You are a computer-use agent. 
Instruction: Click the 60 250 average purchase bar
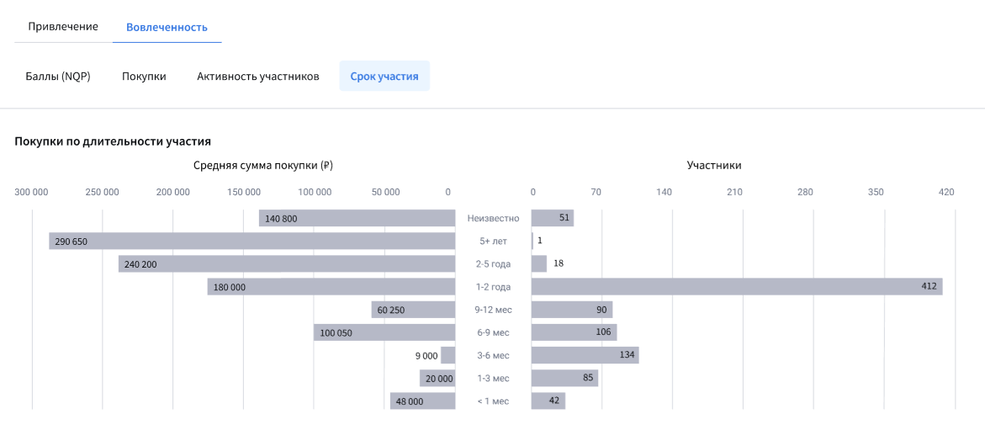click(x=413, y=310)
